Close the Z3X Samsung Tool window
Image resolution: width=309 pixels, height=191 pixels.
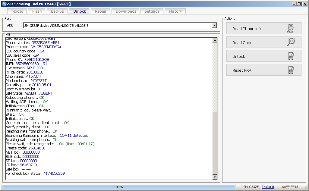pos(304,4)
